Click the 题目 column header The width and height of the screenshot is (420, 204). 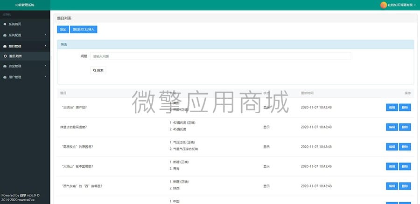[x=63, y=93]
